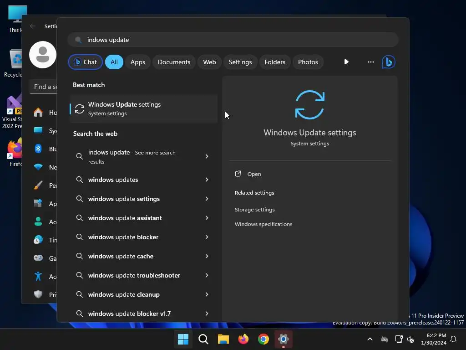
Task: Select the Accounts person icon in Settings sidebar
Action: pos(38,222)
